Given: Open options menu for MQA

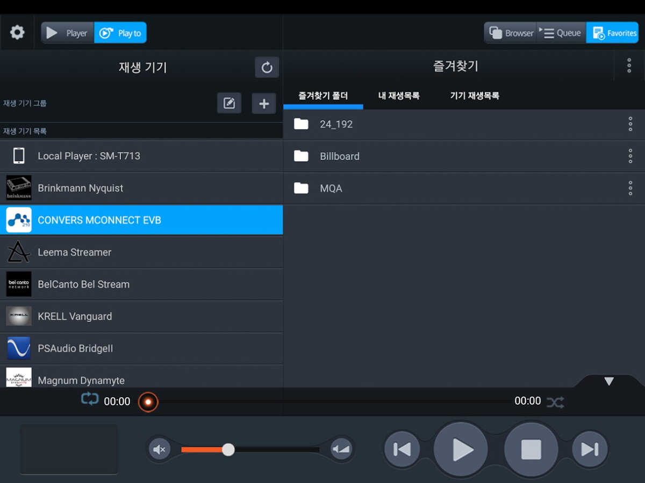Looking at the screenshot, I should (x=630, y=188).
